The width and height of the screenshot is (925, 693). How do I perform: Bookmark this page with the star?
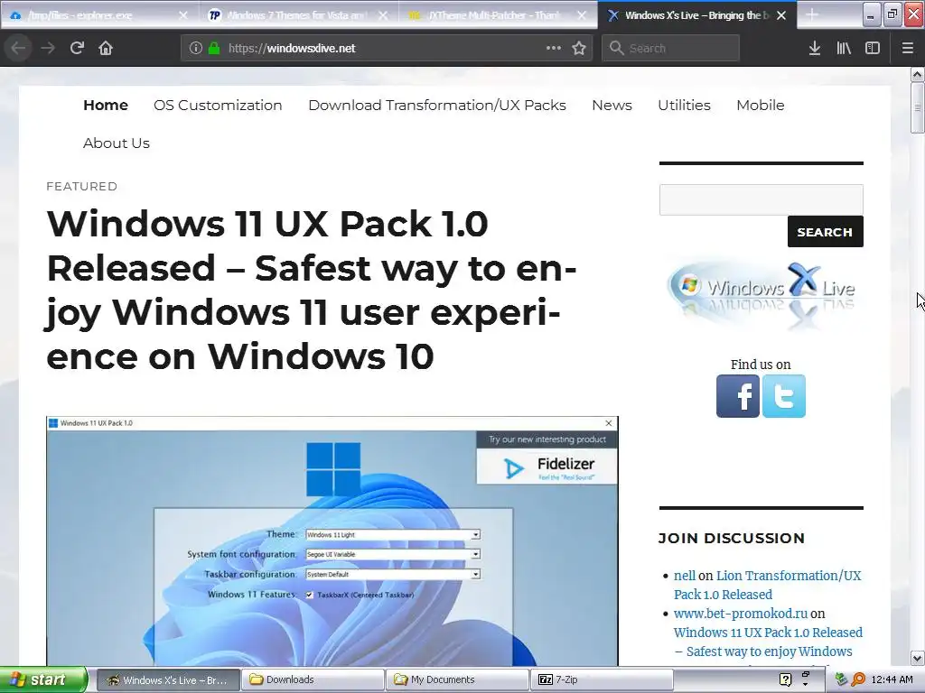(x=579, y=48)
